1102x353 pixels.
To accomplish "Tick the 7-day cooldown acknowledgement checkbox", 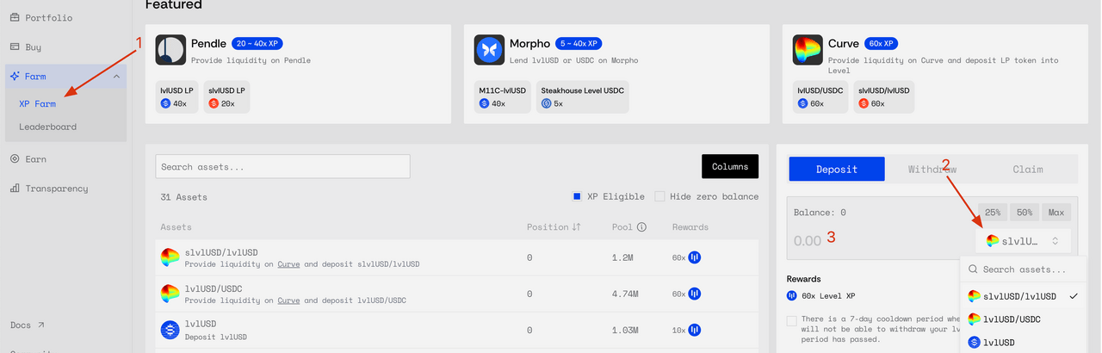I will tap(792, 321).
